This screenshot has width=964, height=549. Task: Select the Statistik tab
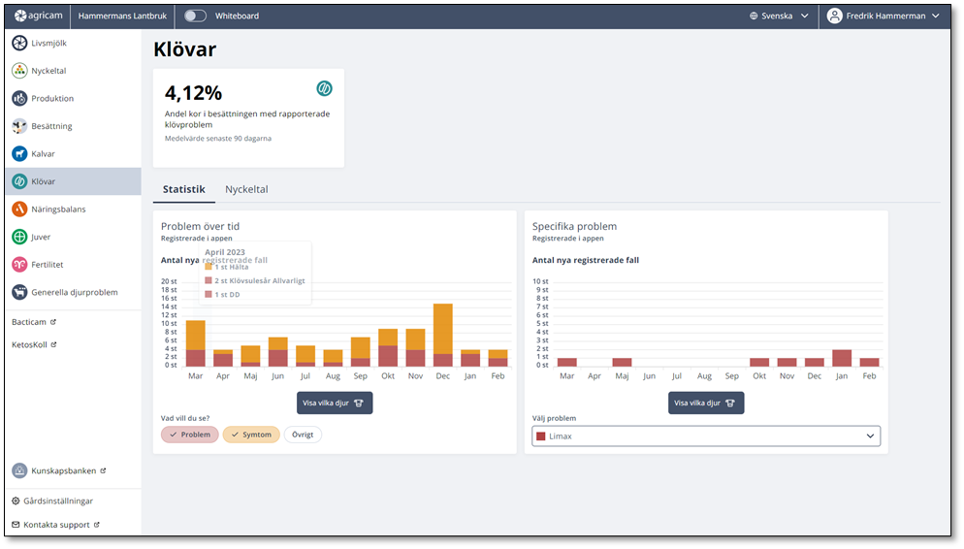click(x=183, y=189)
